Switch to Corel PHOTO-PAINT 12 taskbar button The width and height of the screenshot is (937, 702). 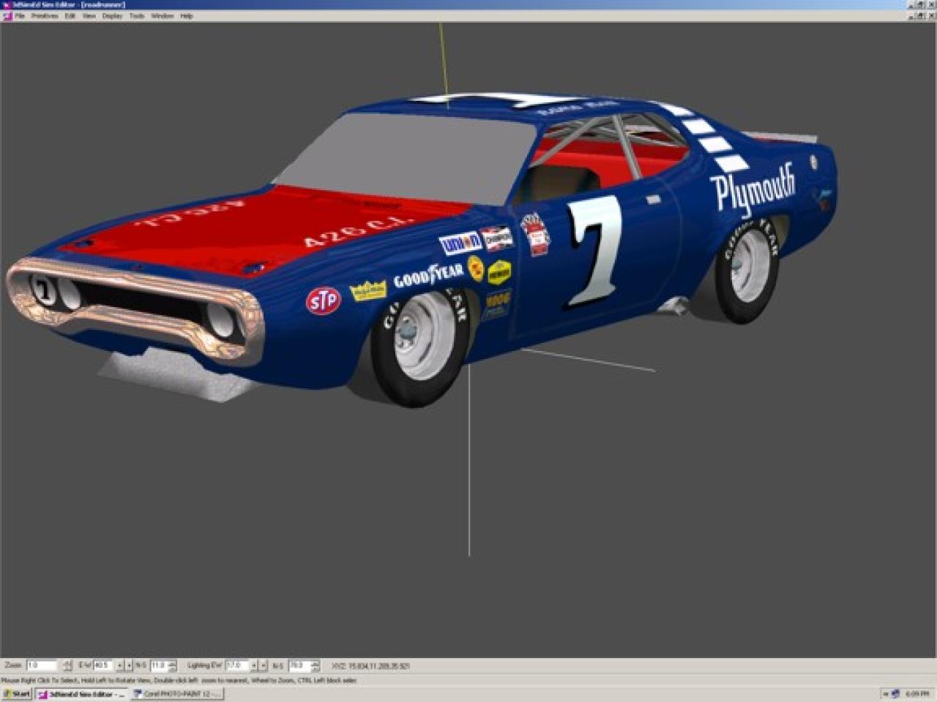[x=177, y=693]
